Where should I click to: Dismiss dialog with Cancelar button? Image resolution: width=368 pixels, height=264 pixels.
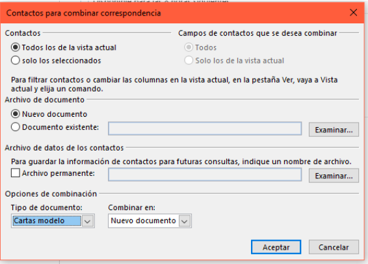point(334,247)
